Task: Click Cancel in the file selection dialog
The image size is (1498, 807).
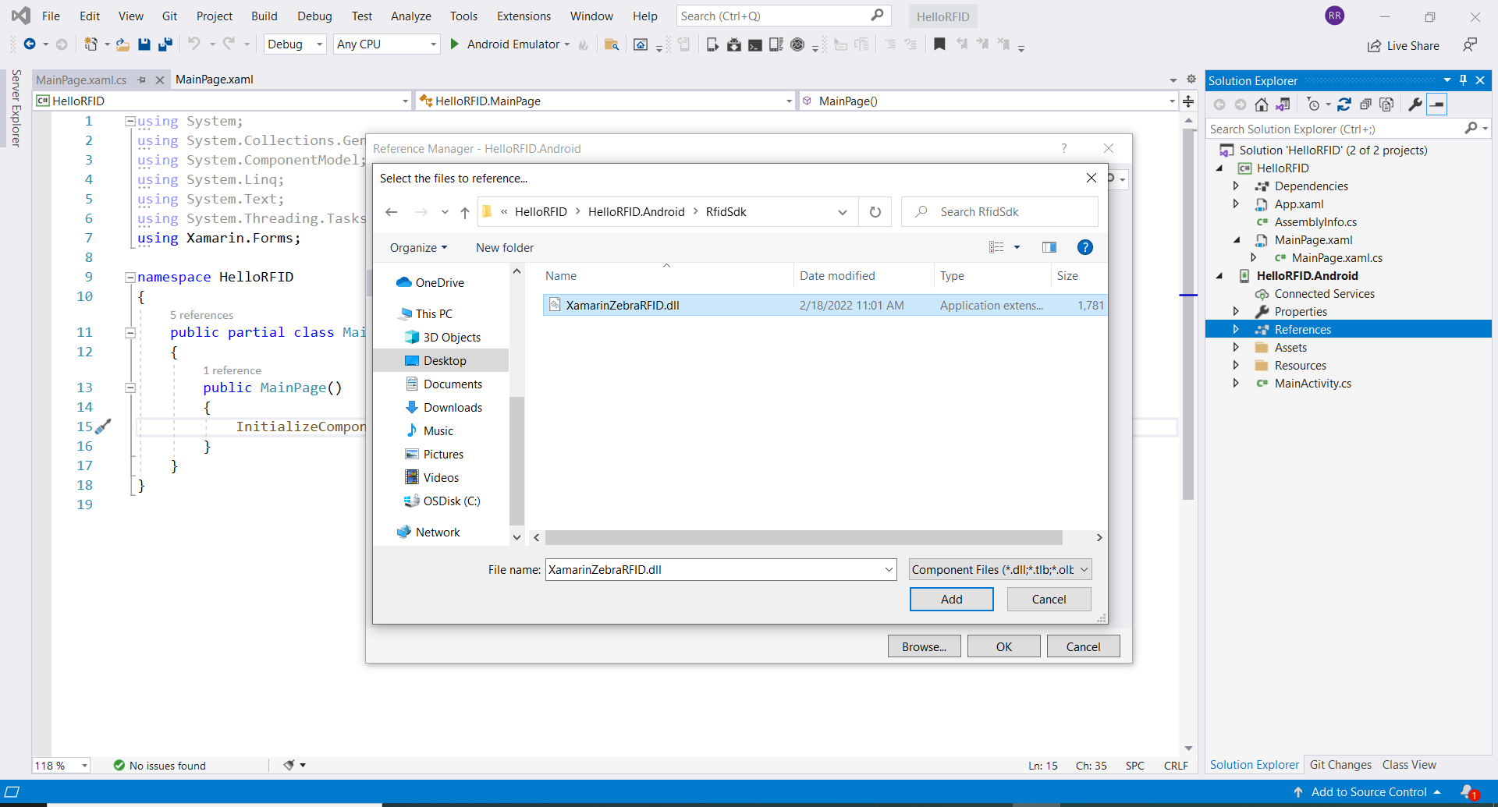Action: [x=1049, y=599]
